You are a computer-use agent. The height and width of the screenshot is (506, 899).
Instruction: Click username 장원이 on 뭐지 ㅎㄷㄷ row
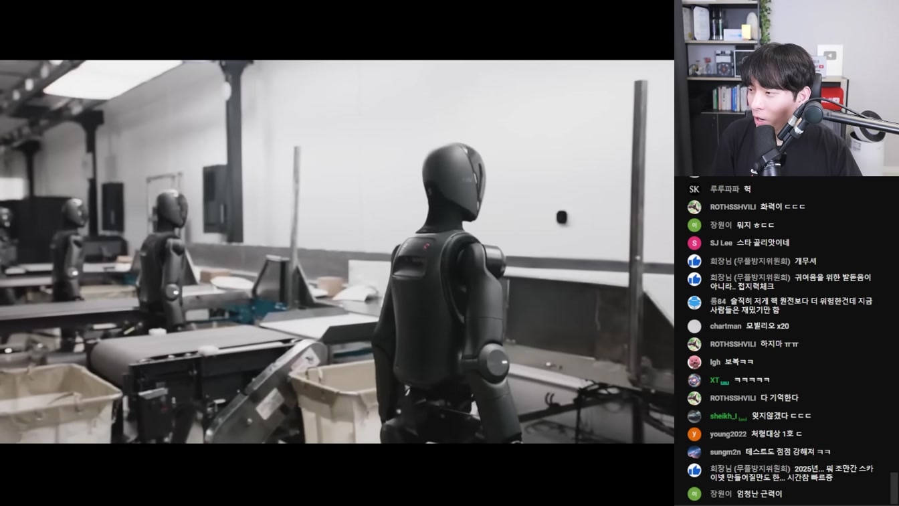[x=721, y=225]
